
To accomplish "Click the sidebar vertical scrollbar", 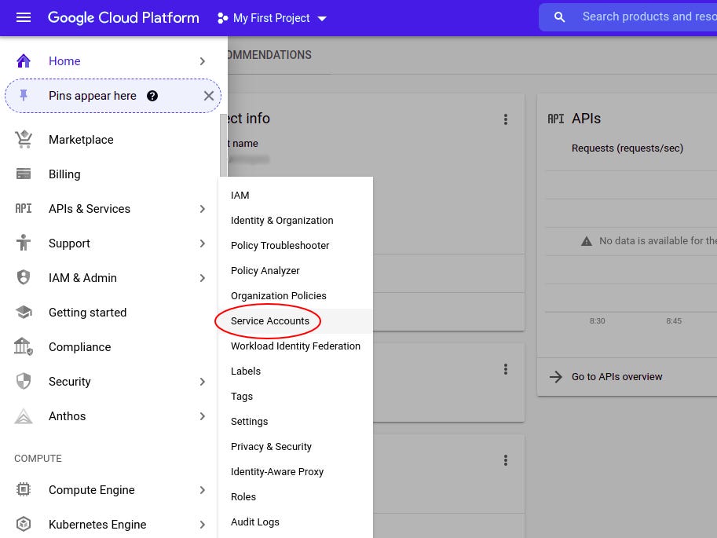I will coord(223,145).
